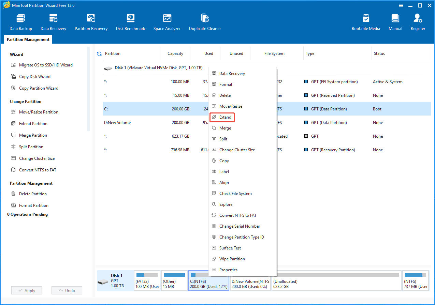Click the C:(NTFS) block in the disk map
Image resolution: width=435 pixels, height=305 pixels.
[209, 281]
